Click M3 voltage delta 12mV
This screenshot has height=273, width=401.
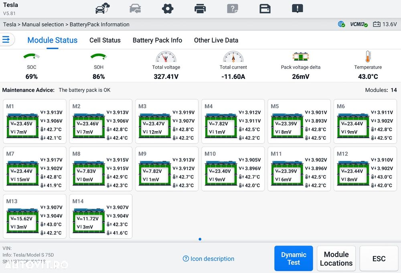(x=152, y=132)
